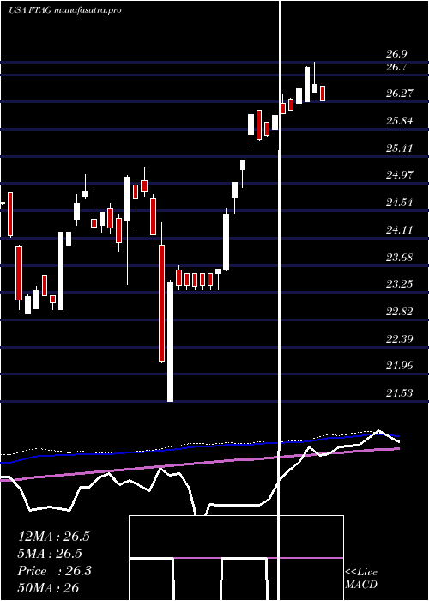Image resolution: width=429 pixels, height=601 pixels.
Task: Click the '12MA : 26.5' readout
Action: pos(53,537)
